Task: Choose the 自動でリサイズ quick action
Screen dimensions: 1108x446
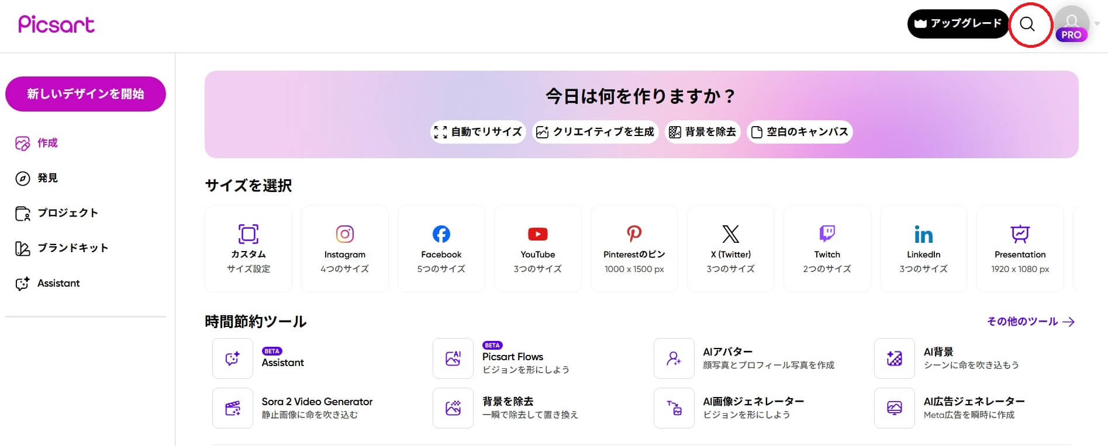Action: pyautogui.click(x=478, y=132)
